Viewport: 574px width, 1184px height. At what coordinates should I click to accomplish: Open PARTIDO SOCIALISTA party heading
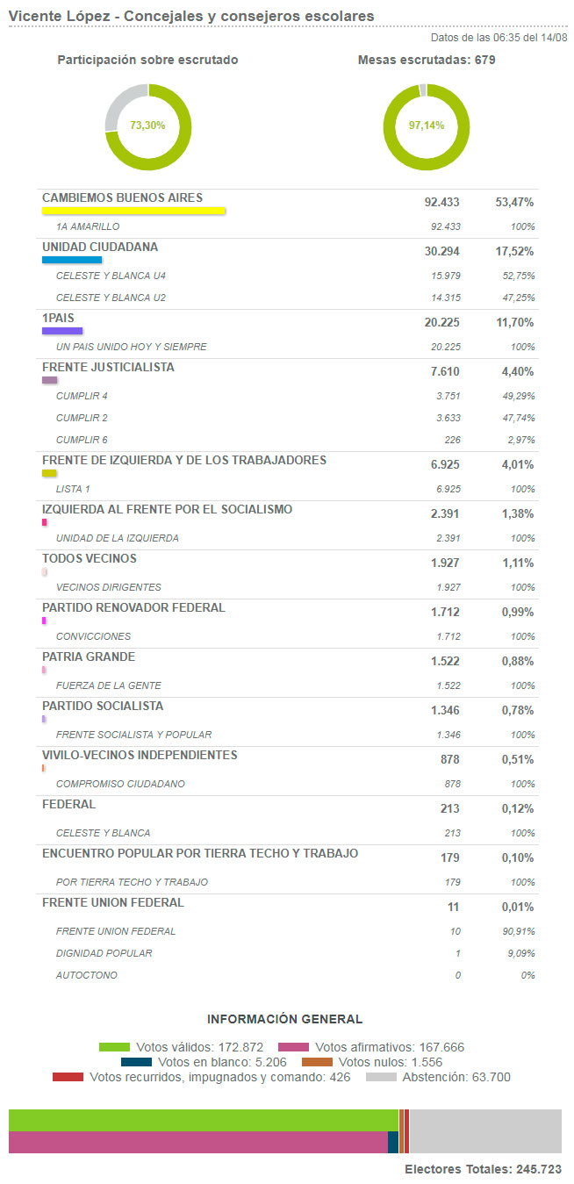[x=102, y=707]
